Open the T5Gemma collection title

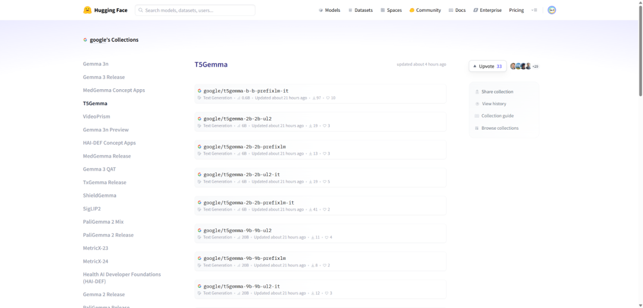coord(211,64)
